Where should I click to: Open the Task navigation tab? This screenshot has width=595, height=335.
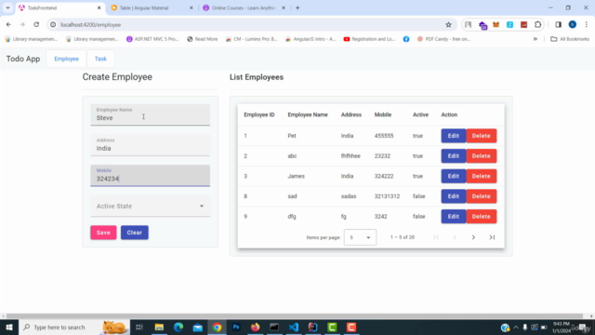100,59
